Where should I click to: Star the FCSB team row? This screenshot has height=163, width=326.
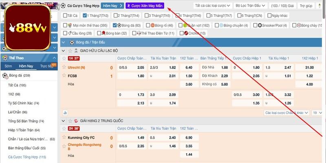[x=64, y=76]
